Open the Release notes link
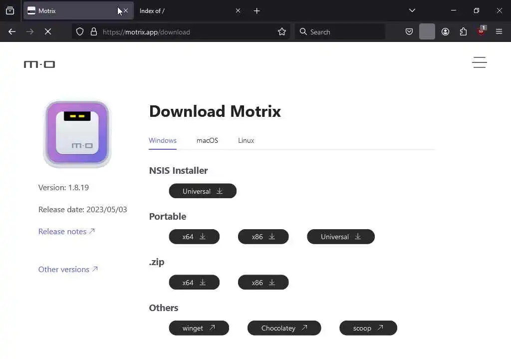 coord(66,232)
